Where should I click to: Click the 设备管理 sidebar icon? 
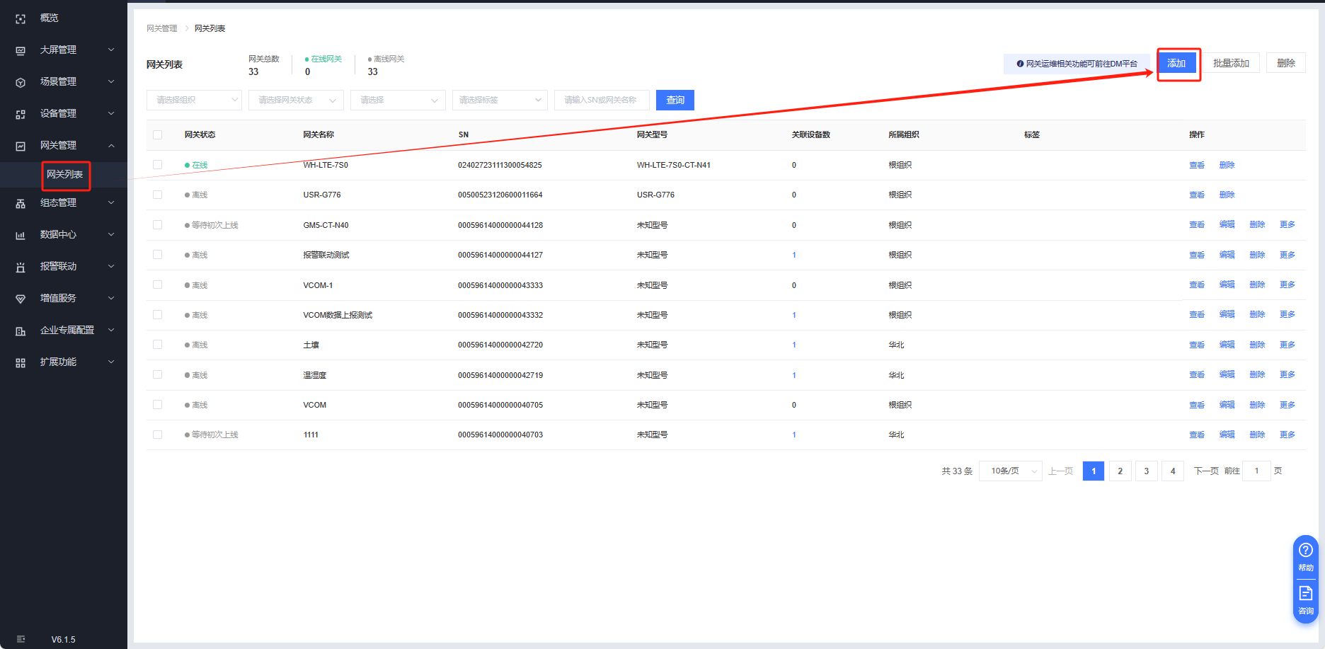21,115
